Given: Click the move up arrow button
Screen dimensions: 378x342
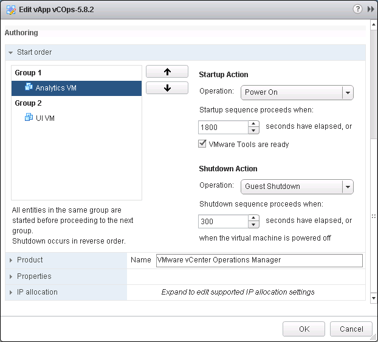Looking at the screenshot, I should [x=167, y=72].
